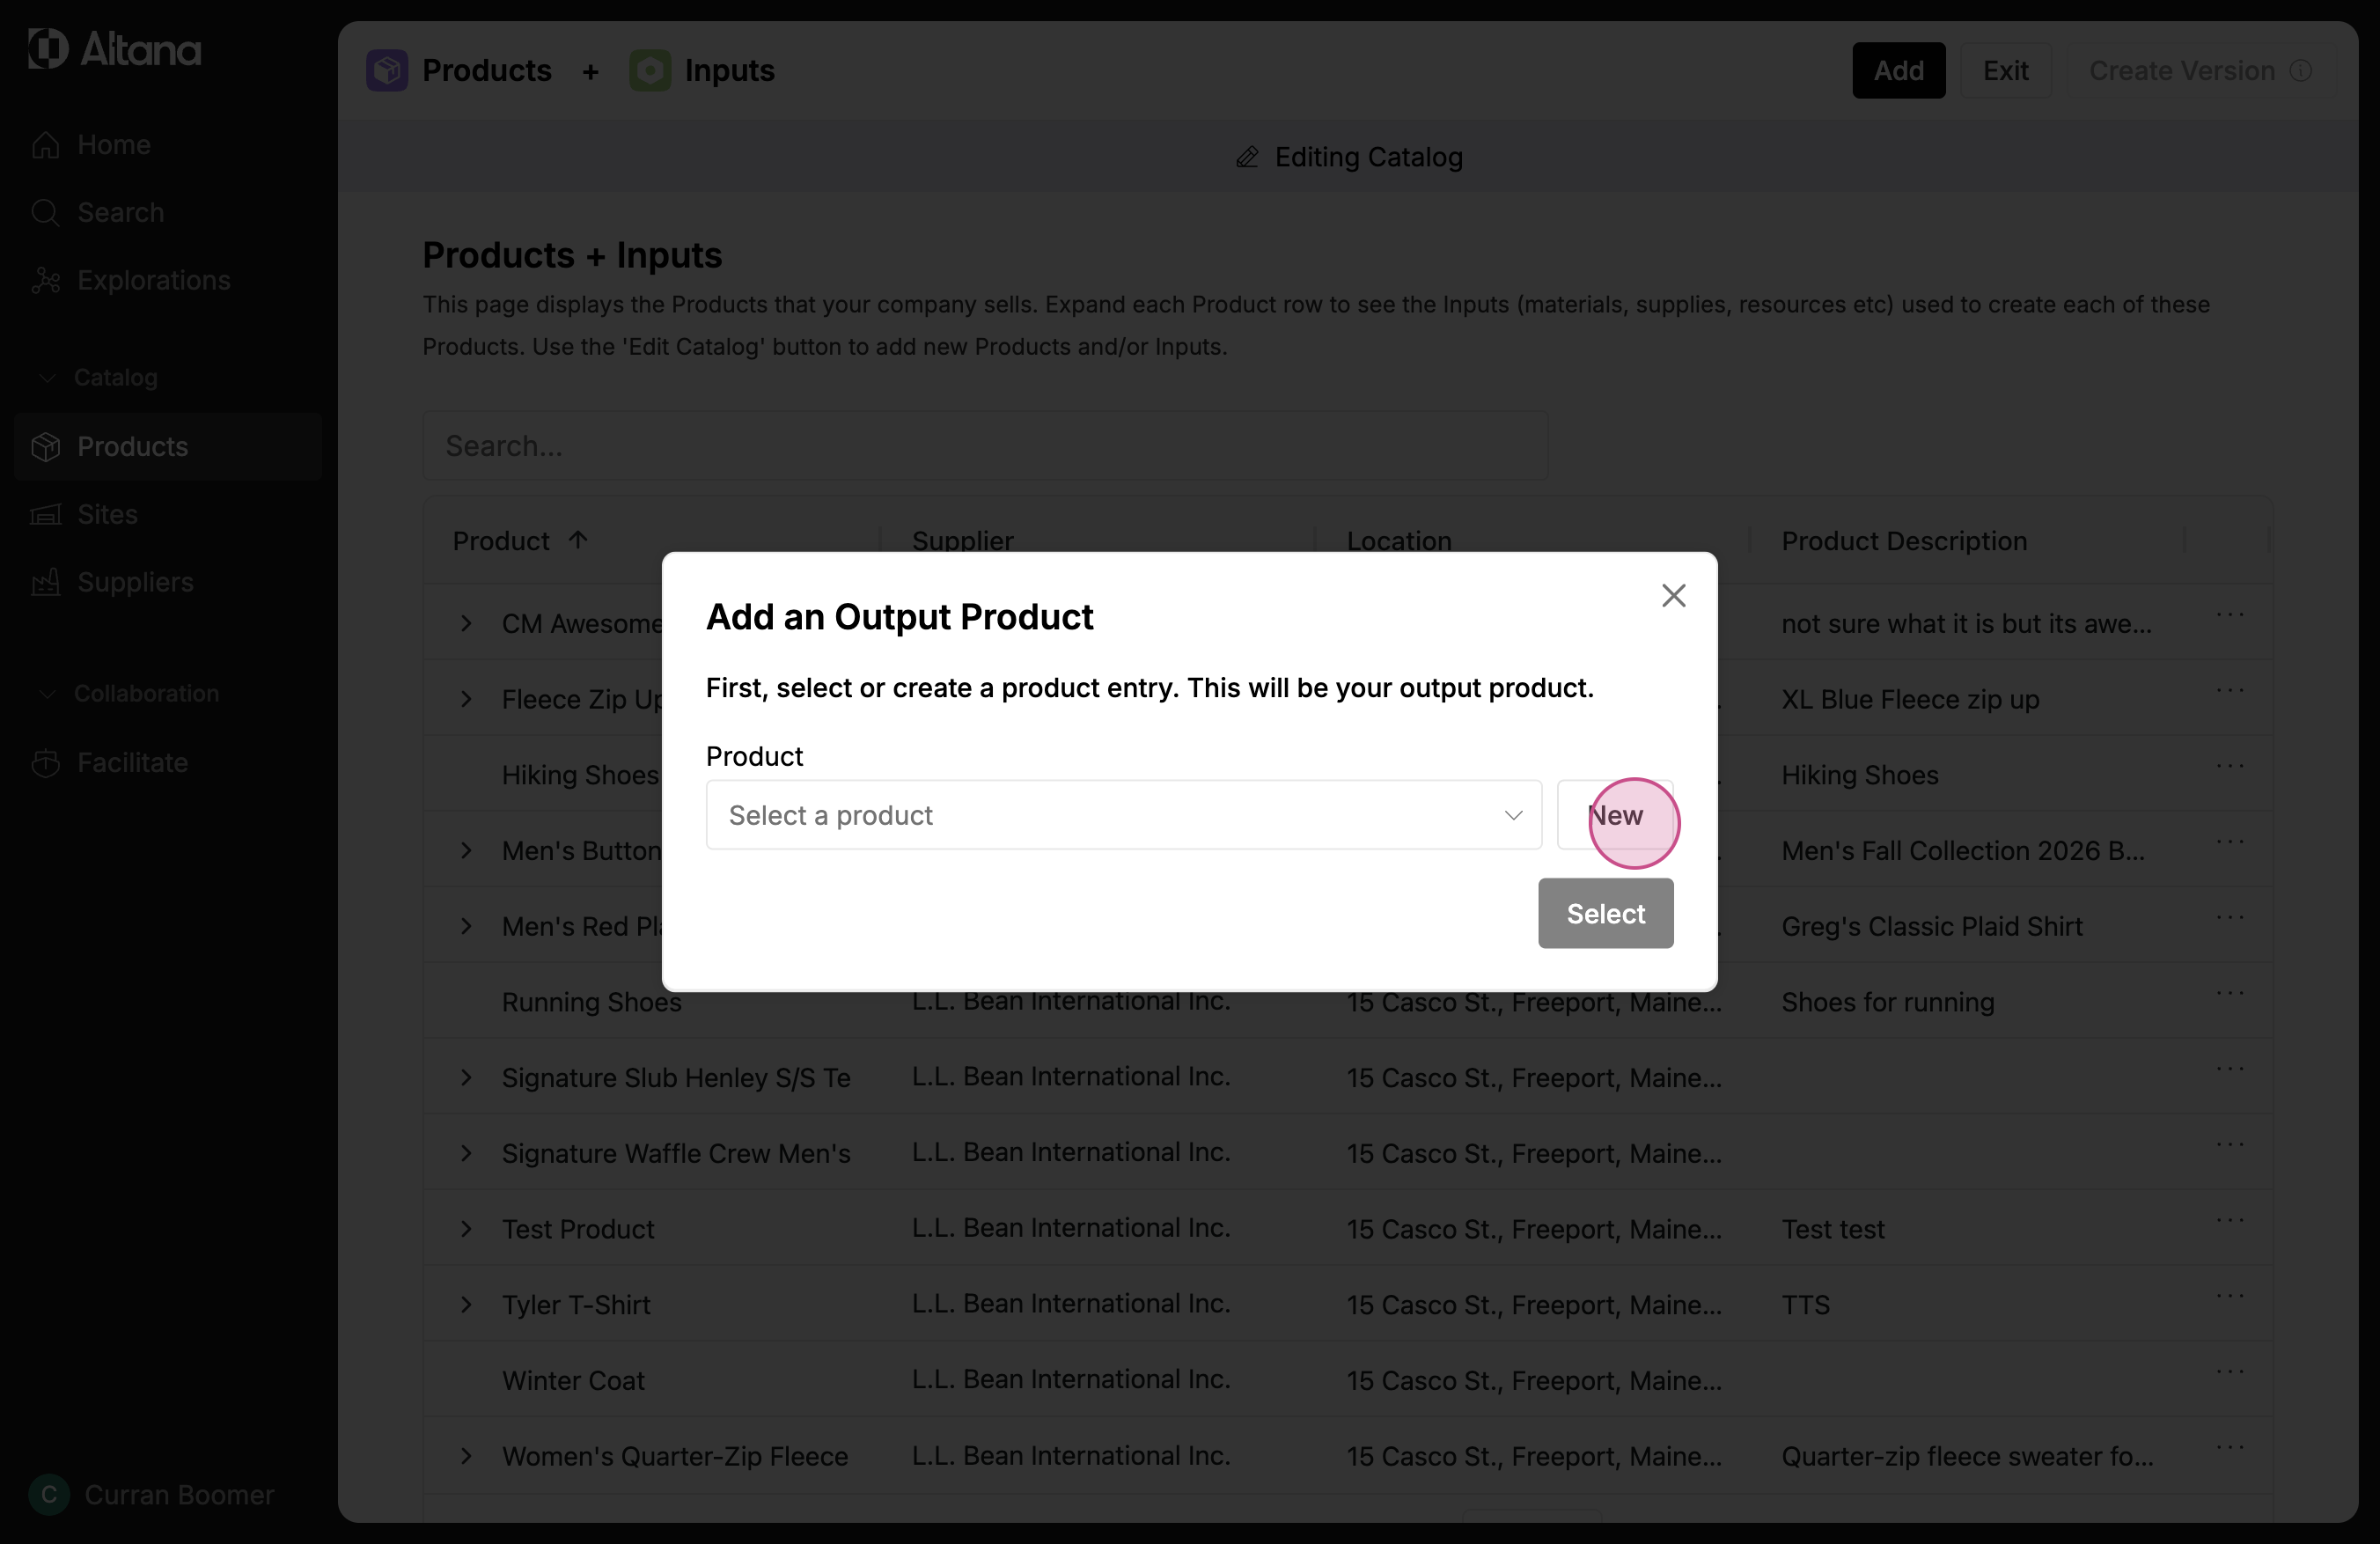This screenshot has height=1544, width=2380.
Task: Click the Create Version info icon
Action: coord(2301,70)
